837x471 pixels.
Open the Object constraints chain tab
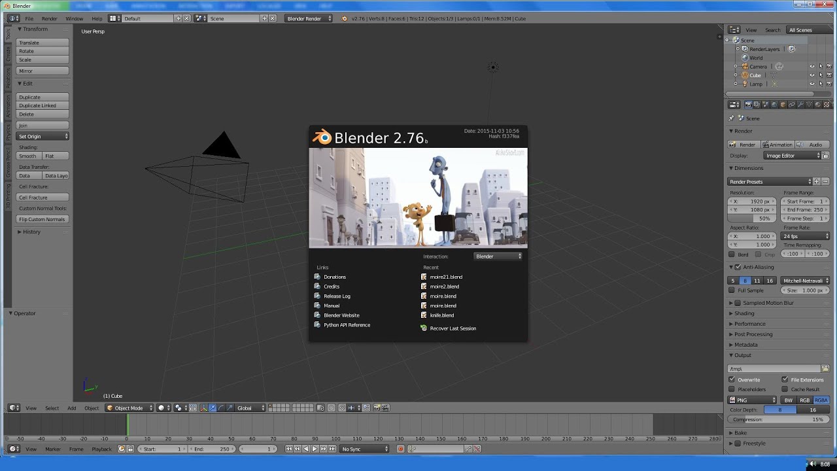pyautogui.click(x=792, y=105)
